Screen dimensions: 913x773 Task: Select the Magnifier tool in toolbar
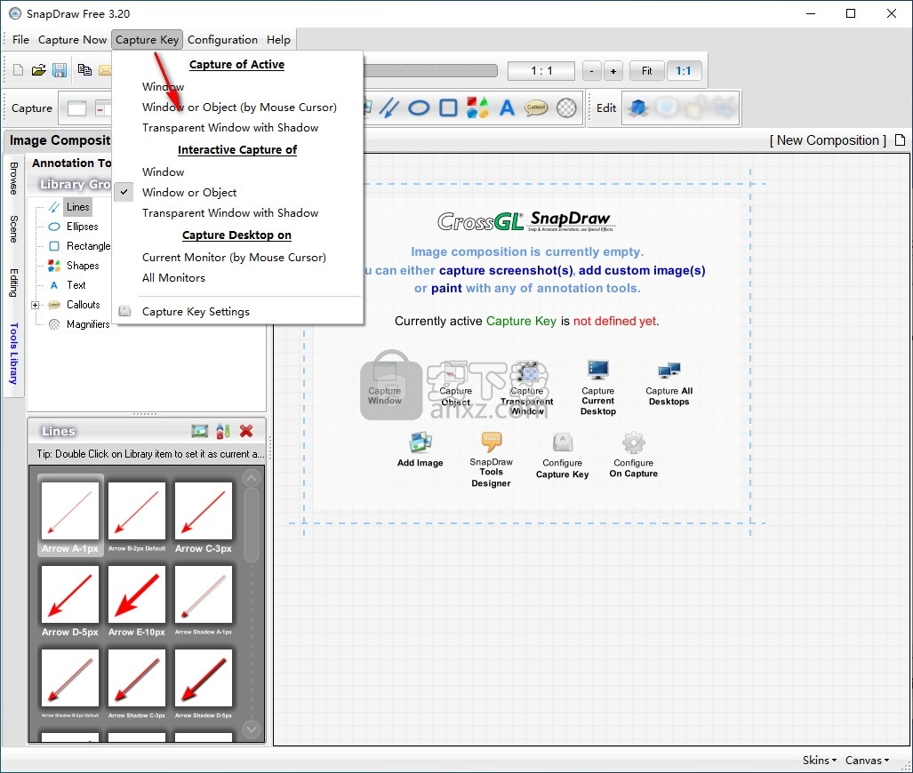point(566,108)
